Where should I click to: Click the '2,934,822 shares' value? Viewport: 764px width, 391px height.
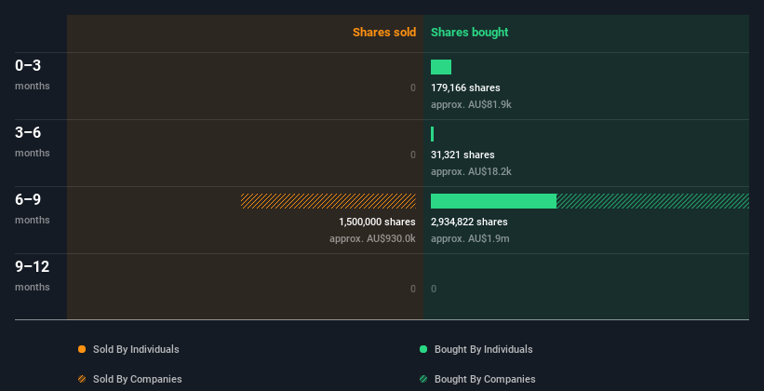pyautogui.click(x=469, y=222)
